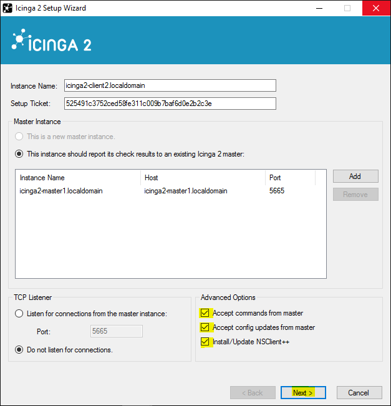Click the Host column header
The height and width of the screenshot is (406, 391).
(203, 178)
